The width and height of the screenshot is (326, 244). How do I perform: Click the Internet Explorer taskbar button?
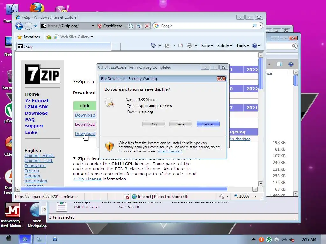coord(25,239)
